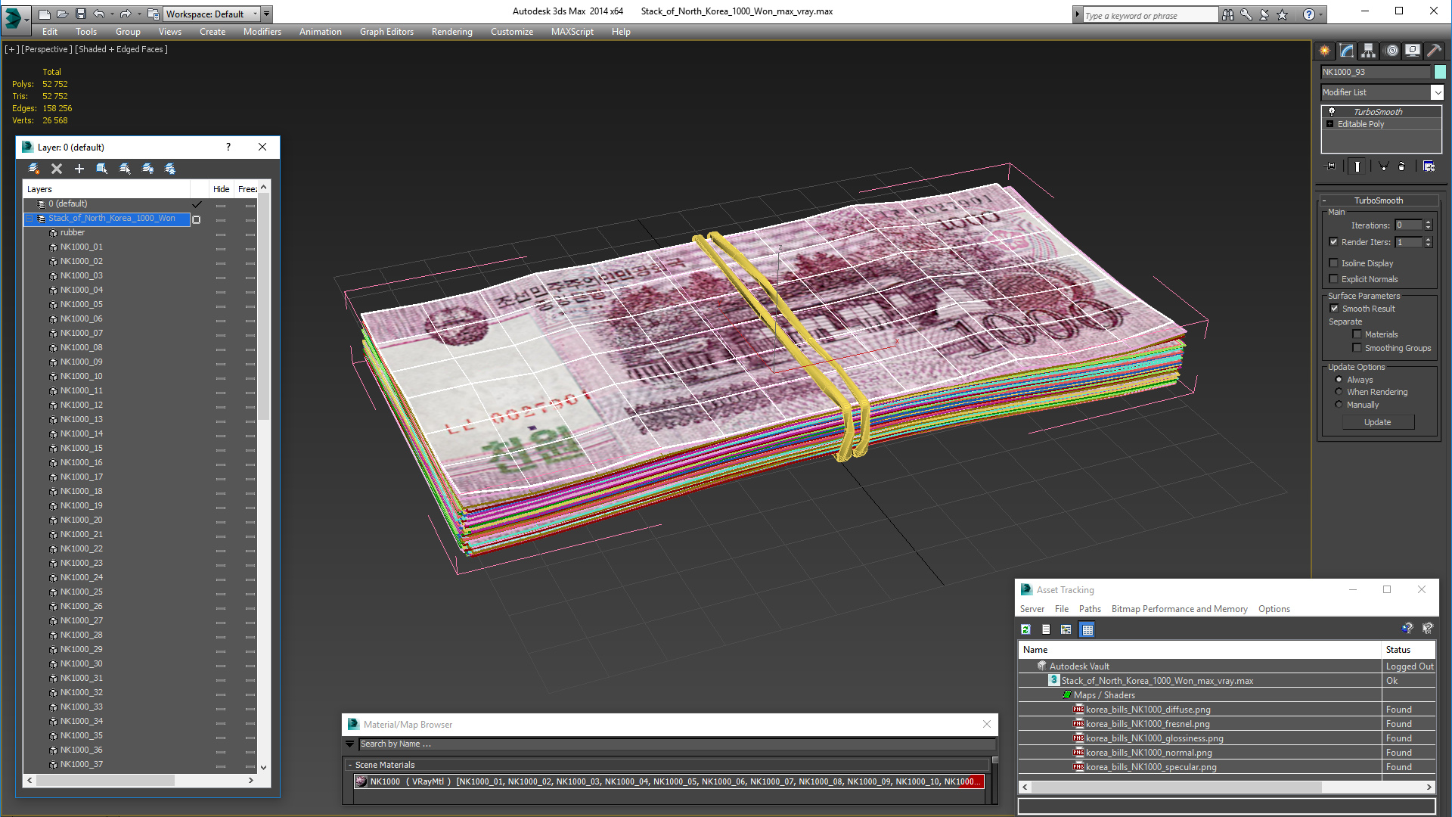Select the When Rendering update option

[x=1339, y=392]
